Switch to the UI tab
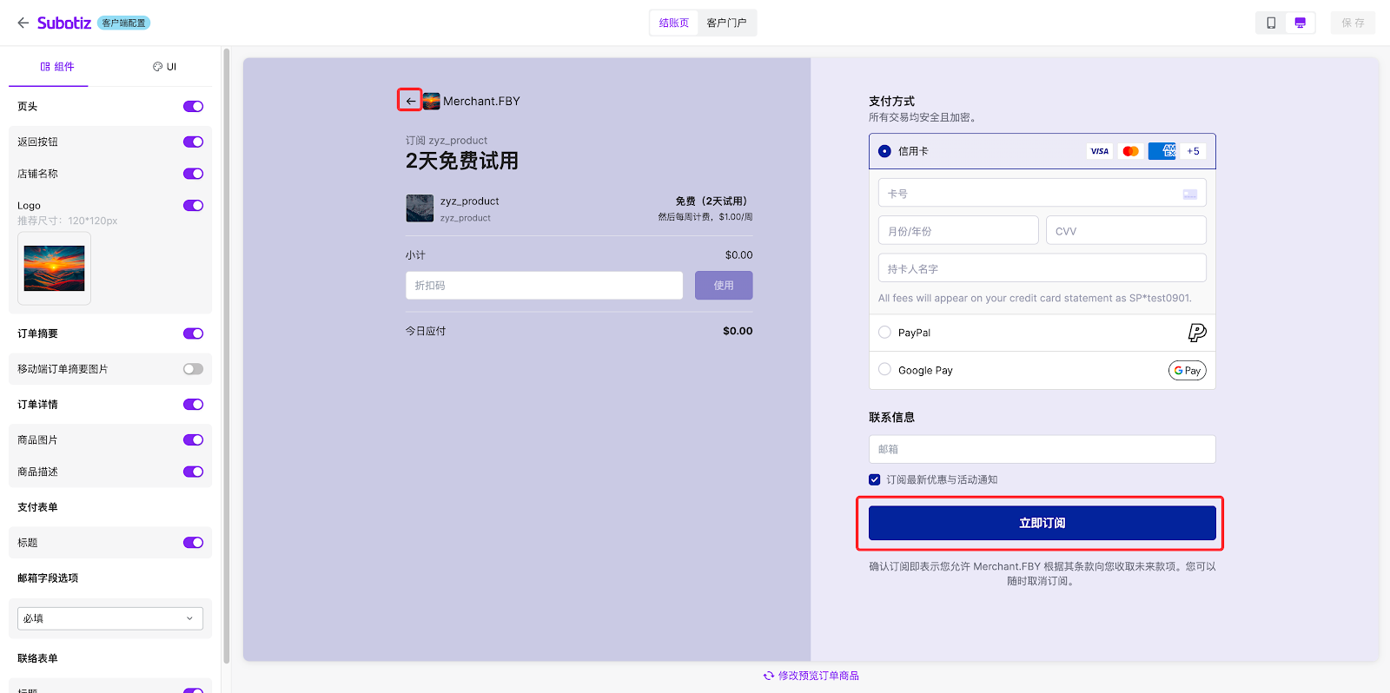The height and width of the screenshot is (693, 1390). [x=165, y=67]
